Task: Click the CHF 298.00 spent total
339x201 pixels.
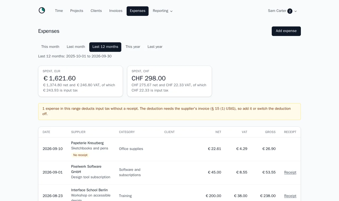Action: click(x=149, y=78)
